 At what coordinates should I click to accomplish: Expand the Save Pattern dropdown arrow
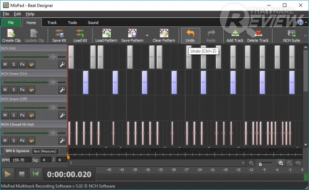click(x=147, y=36)
